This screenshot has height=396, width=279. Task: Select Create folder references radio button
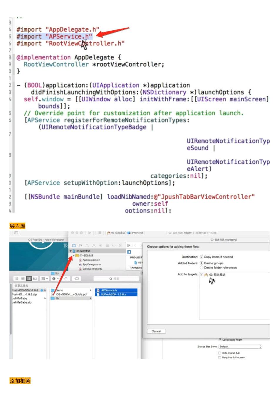click(201, 268)
